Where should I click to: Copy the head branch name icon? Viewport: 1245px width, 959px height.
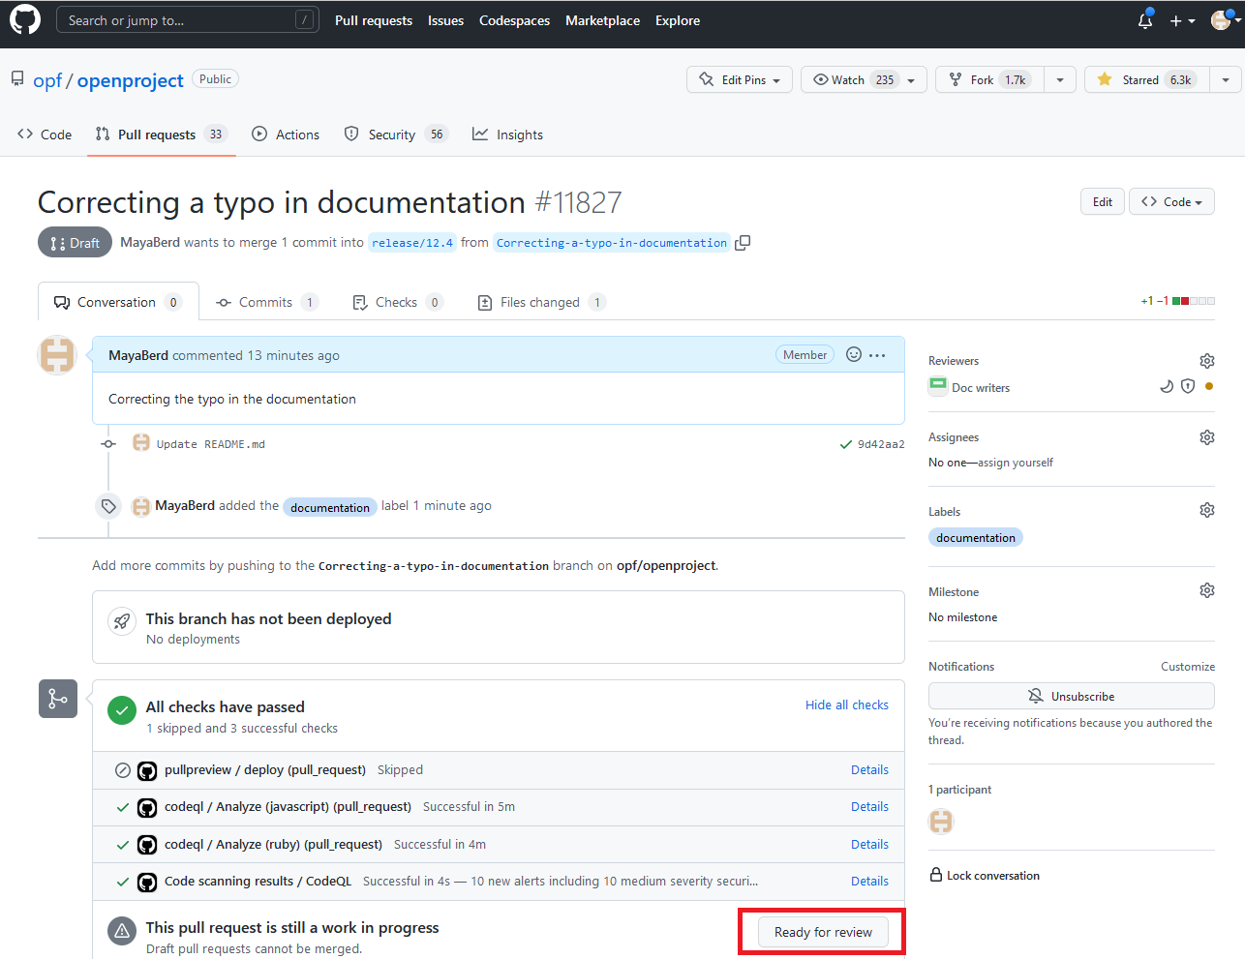pyautogui.click(x=743, y=243)
